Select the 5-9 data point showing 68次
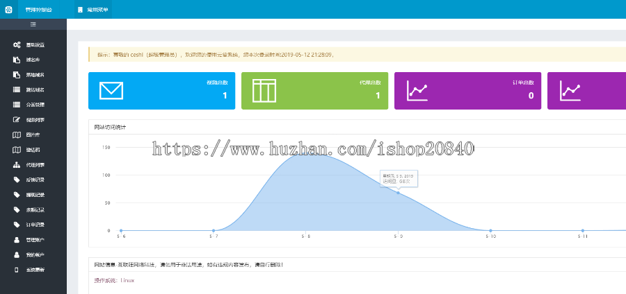 click(398, 193)
